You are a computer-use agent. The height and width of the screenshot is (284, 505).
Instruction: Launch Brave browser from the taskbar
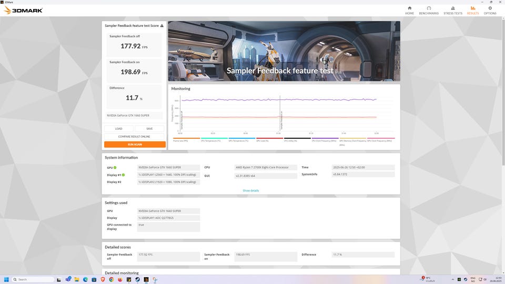coord(103,279)
